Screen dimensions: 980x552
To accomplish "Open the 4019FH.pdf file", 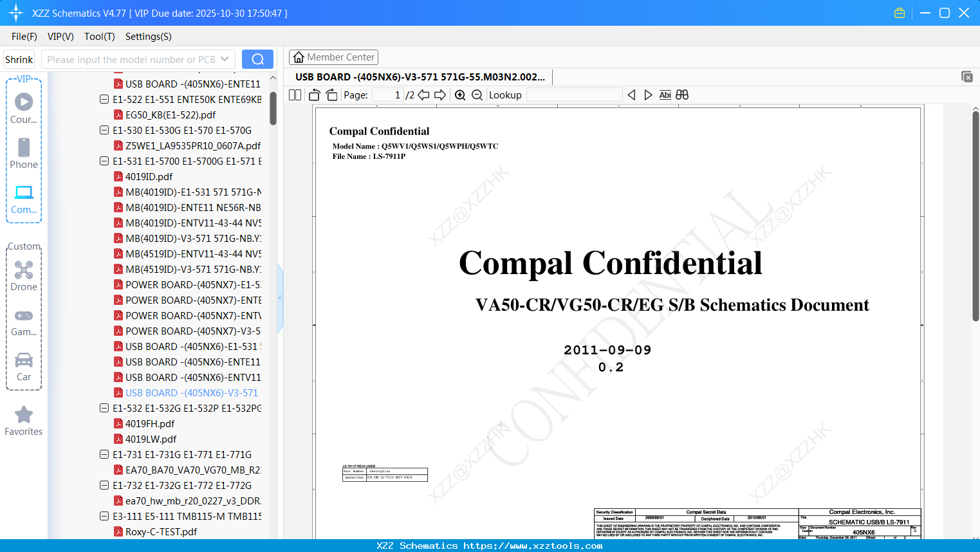I will (150, 423).
